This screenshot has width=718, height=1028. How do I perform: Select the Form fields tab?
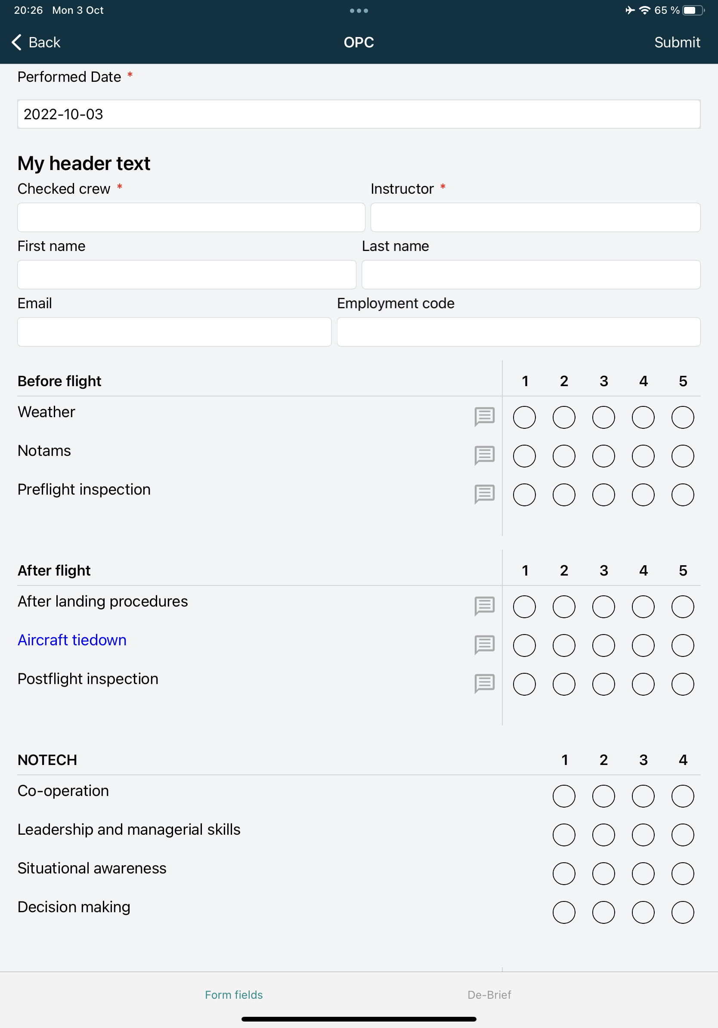(234, 995)
